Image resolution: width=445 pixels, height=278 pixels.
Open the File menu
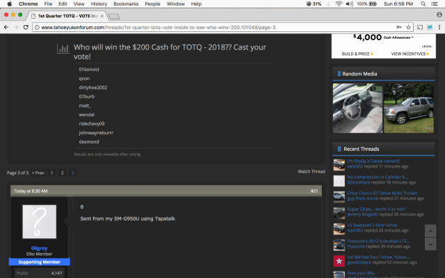48,3
